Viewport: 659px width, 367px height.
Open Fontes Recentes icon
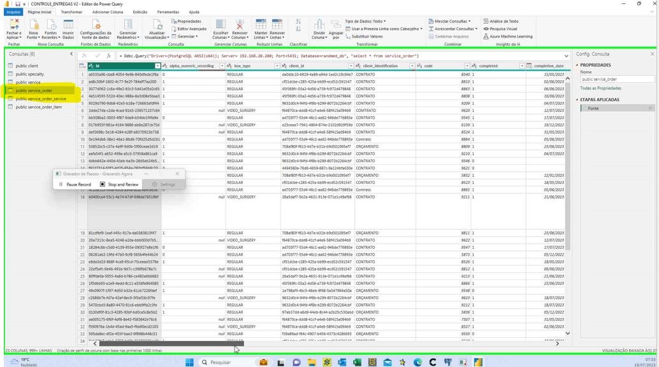tap(51, 24)
